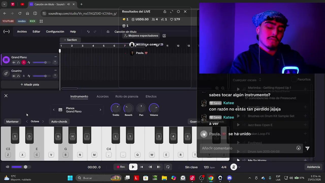Open automation for the Grand Piano track

tap(29, 62)
